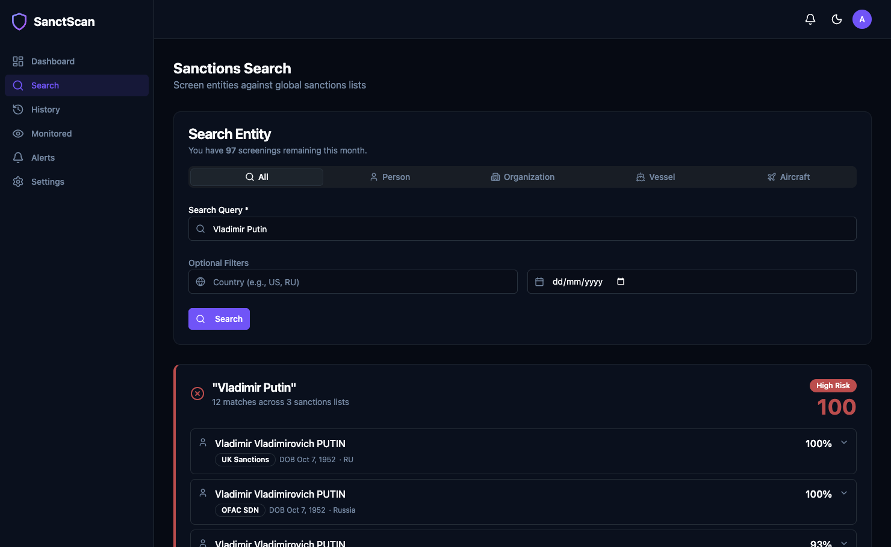The width and height of the screenshot is (891, 547).
Task: Select the Person entity type tab
Action: click(390, 176)
